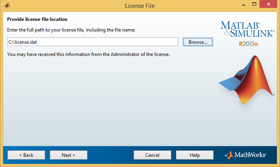Click the MathWorks logo in footer
Image resolution: width=280 pixels, height=167 pixels.
[x=245, y=155]
